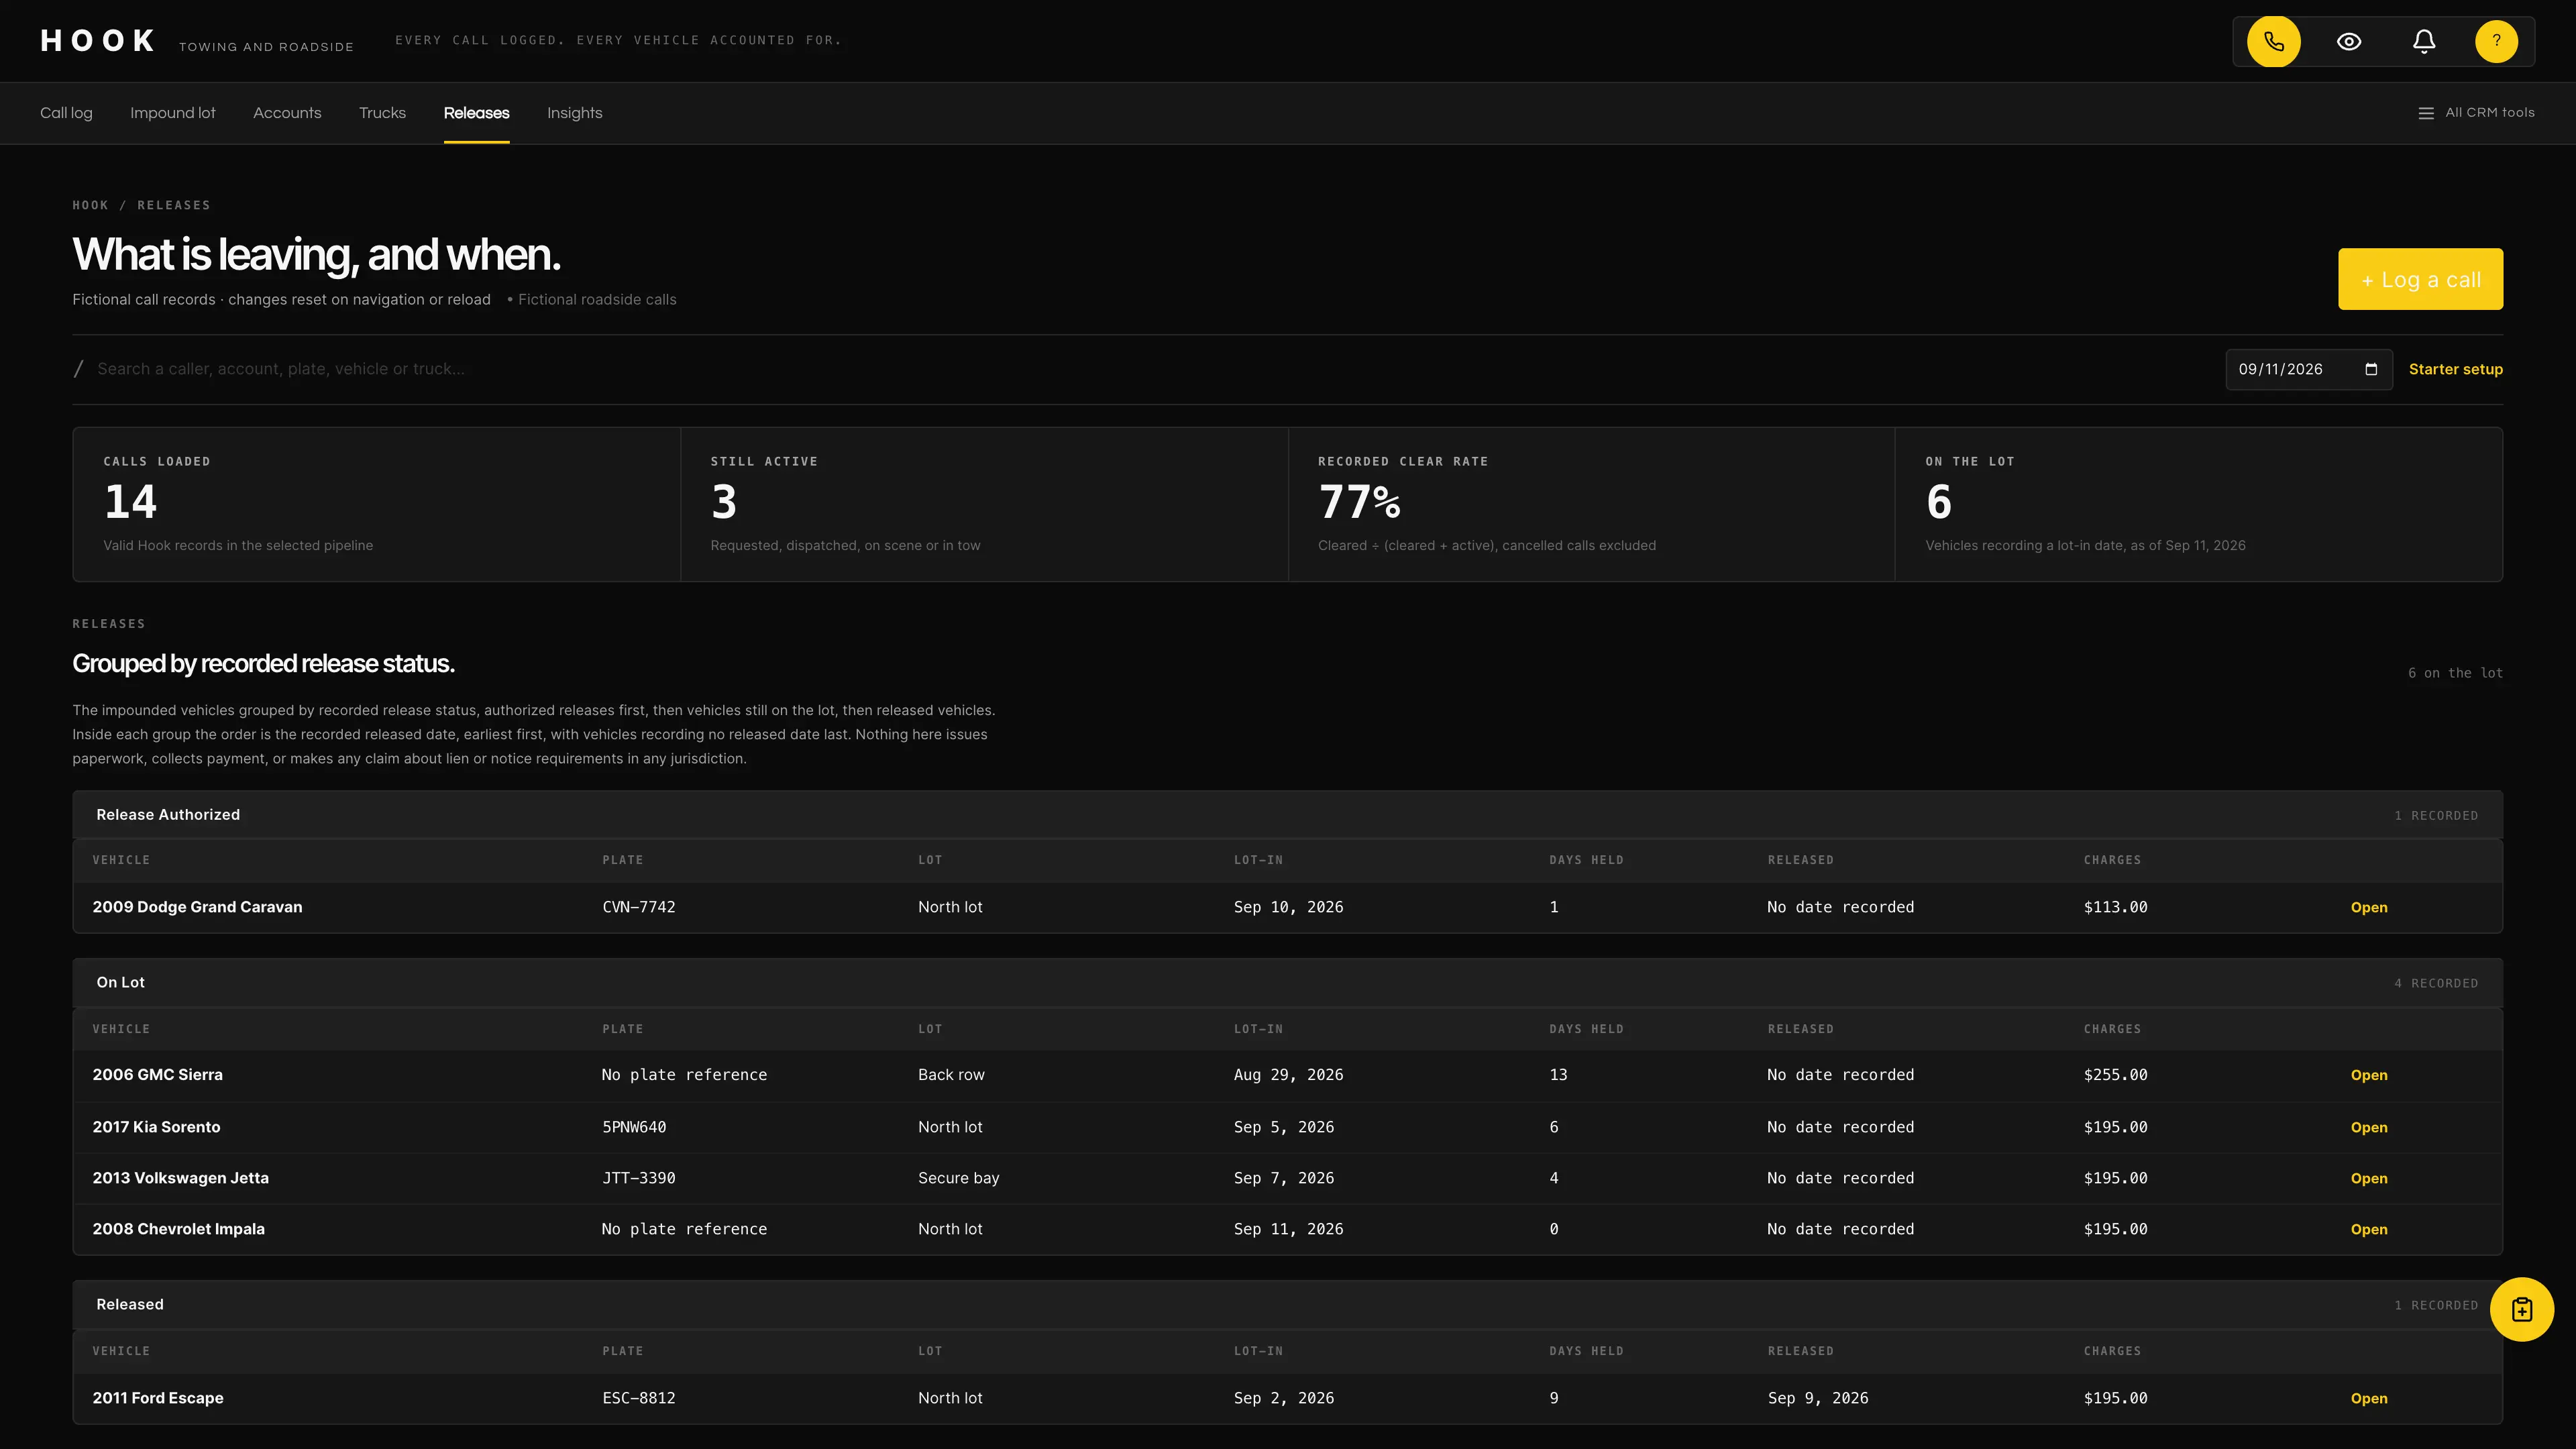
Task: Click the Released group header
Action: pos(1287,1305)
